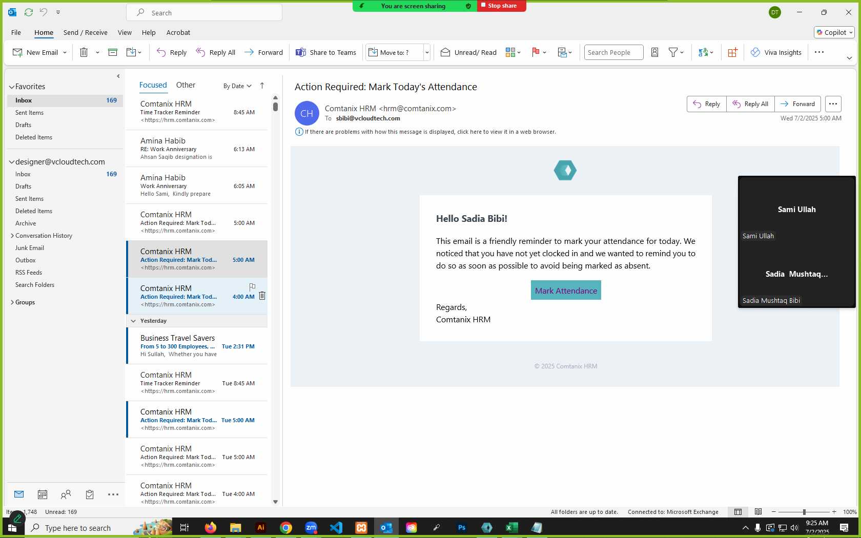The height and width of the screenshot is (538, 861).
Task: Switch to the Other inbox tab
Action: (186, 85)
